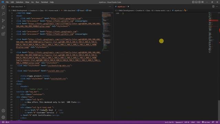Expand 'css' folder in right breadcrumb
The width and height of the screenshot is (220, 124).
tap(168, 11)
